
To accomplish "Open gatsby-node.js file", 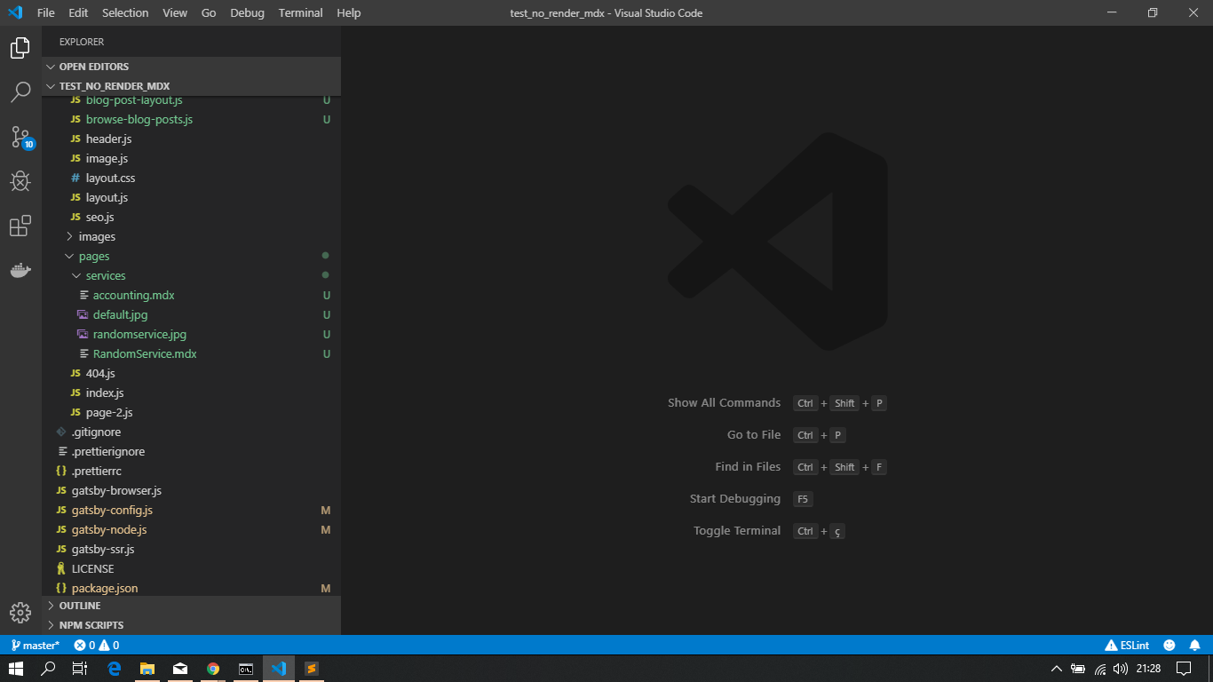I will point(191,529).
